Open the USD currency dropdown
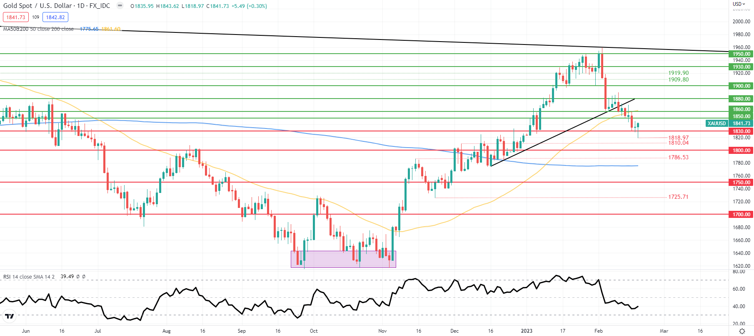754x336 pixels. click(x=739, y=4)
